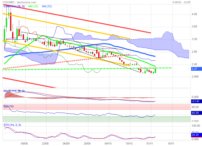Click the 2.40 price axis label
Viewport: 202px width, 146px height.
(194, 64)
